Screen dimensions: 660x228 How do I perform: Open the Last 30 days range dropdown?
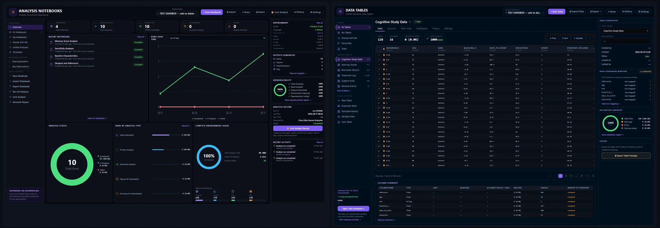tap(217, 38)
